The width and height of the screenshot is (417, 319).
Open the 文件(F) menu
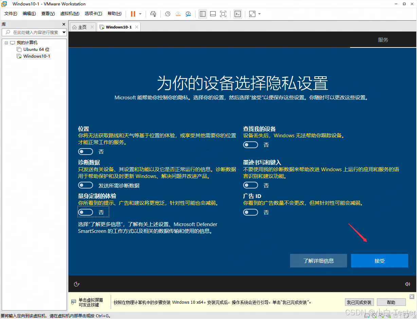pyautogui.click(x=11, y=14)
